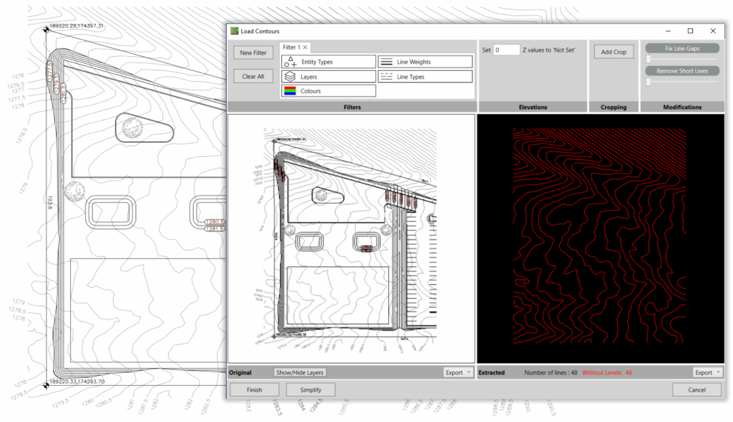Click the Line Types dashed icon
The width and height of the screenshot is (733, 422).
coord(386,77)
